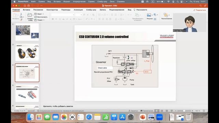The height and width of the screenshot is (123, 219).
Task: Select slide 3 thumbnail
Action: point(27,52)
